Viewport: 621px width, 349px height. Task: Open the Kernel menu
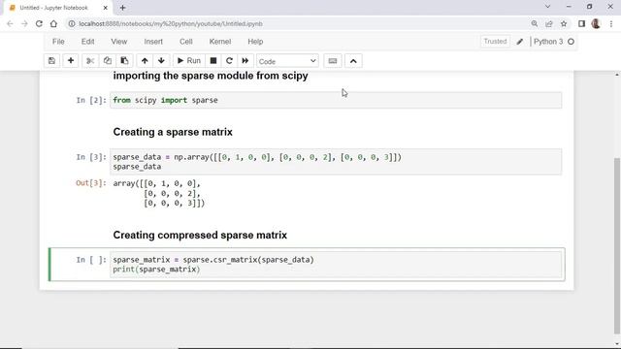pyautogui.click(x=220, y=42)
